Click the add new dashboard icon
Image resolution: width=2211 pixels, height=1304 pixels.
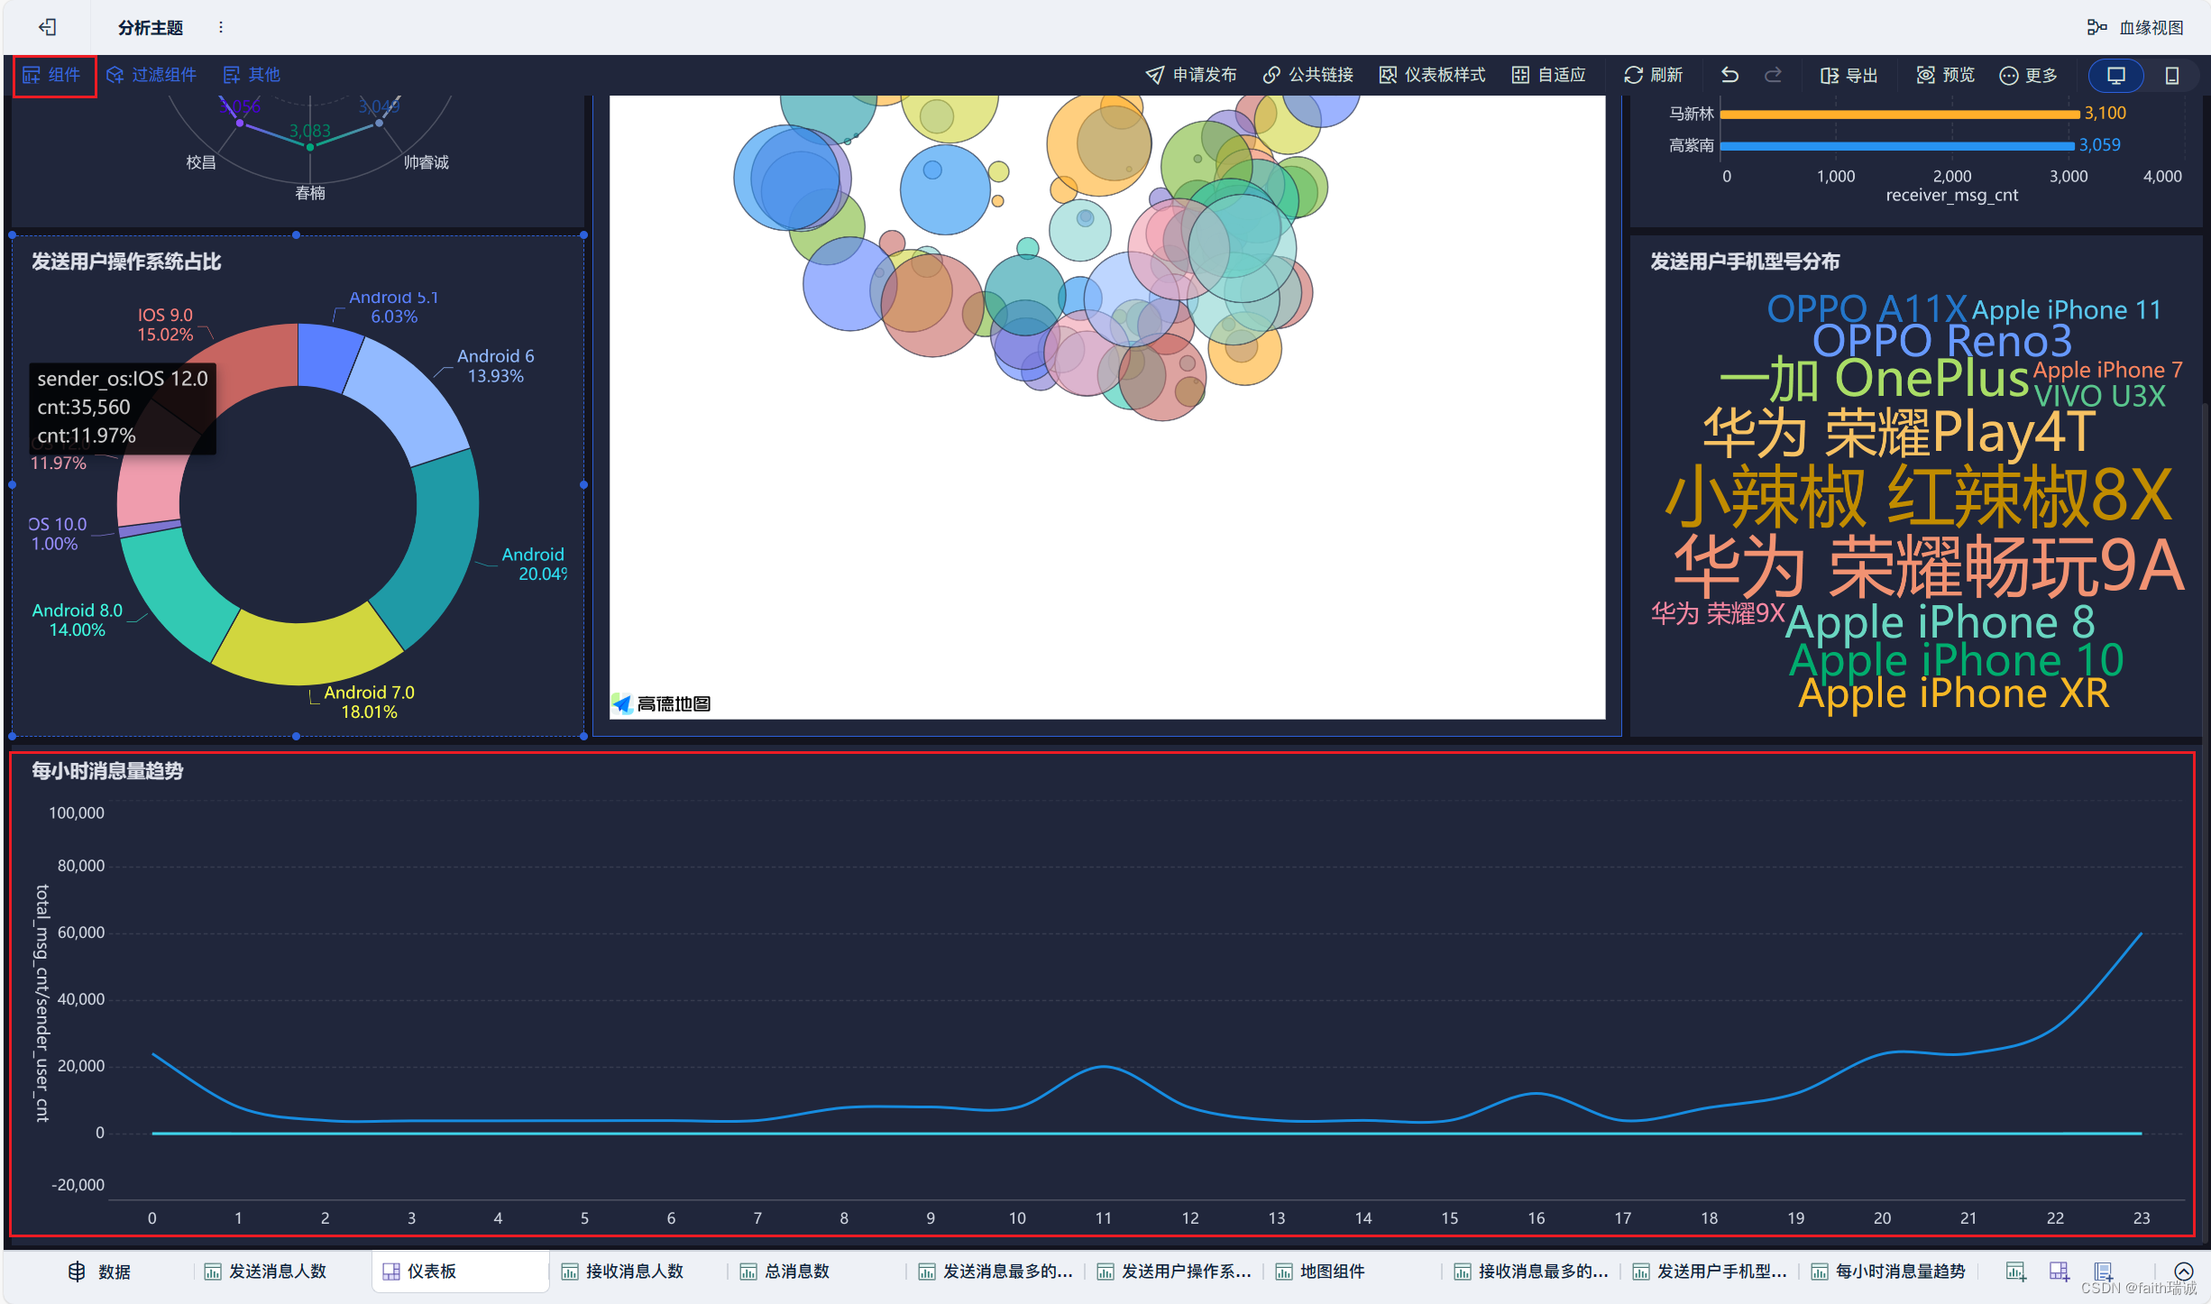point(2059,1272)
